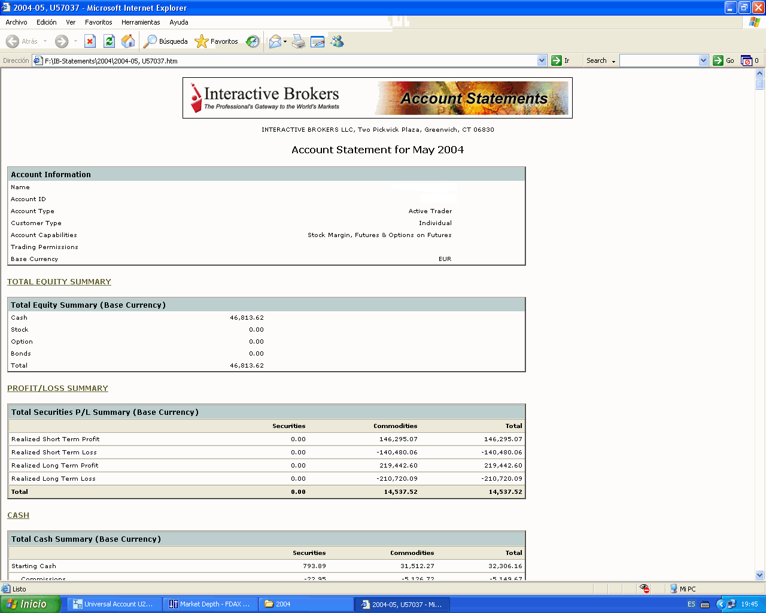Viewport: 766px width, 613px height.
Task: Click the keyboard tray icon
Action: point(705,604)
